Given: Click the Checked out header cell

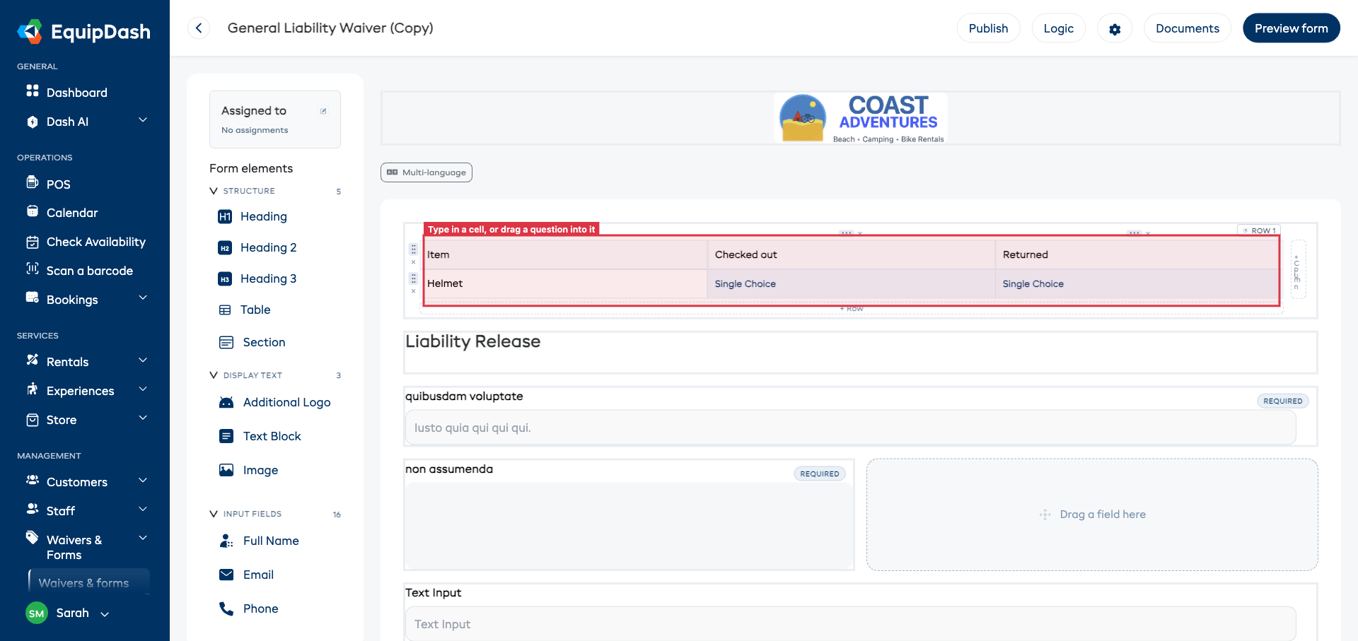Looking at the screenshot, I should (852, 254).
